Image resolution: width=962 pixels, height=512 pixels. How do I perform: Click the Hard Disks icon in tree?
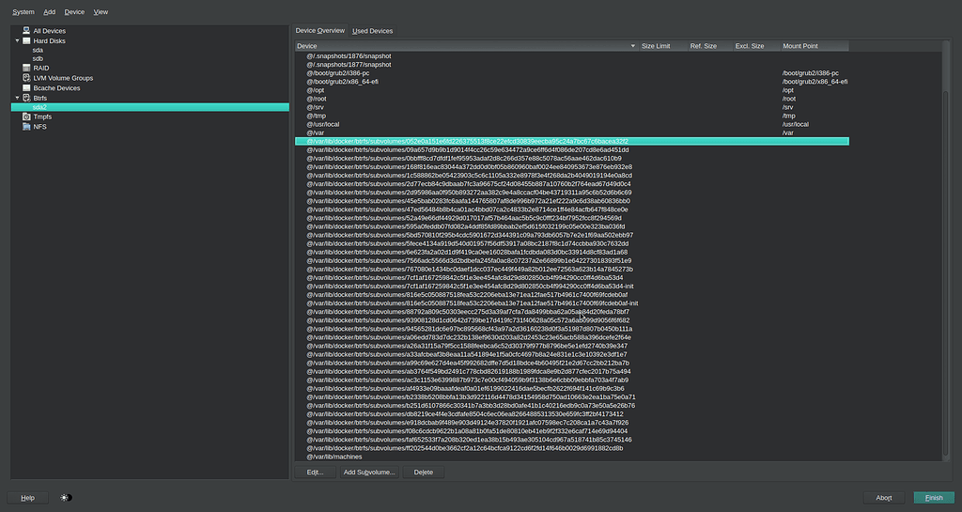tap(26, 40)
